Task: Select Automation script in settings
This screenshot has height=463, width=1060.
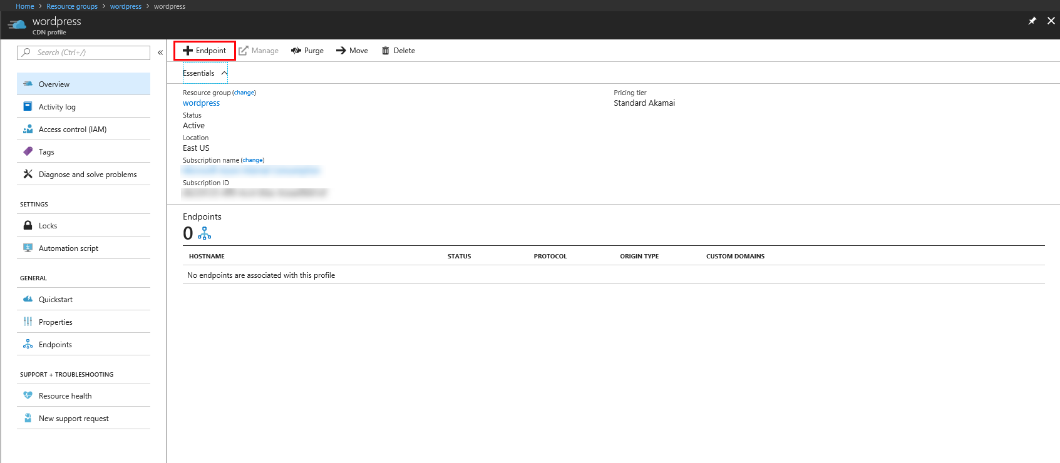Action: [x=84, y=248]
